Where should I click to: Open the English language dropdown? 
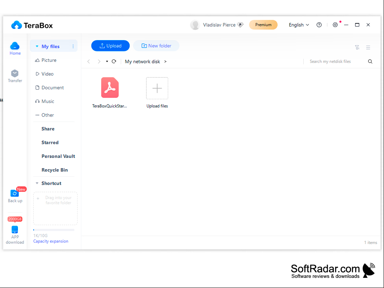point(299,25)
